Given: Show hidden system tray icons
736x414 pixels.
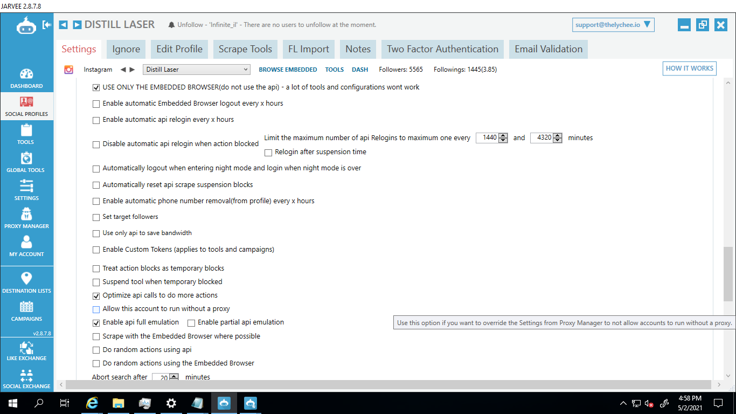Looking at the screenshot, I should coord(623,403).
